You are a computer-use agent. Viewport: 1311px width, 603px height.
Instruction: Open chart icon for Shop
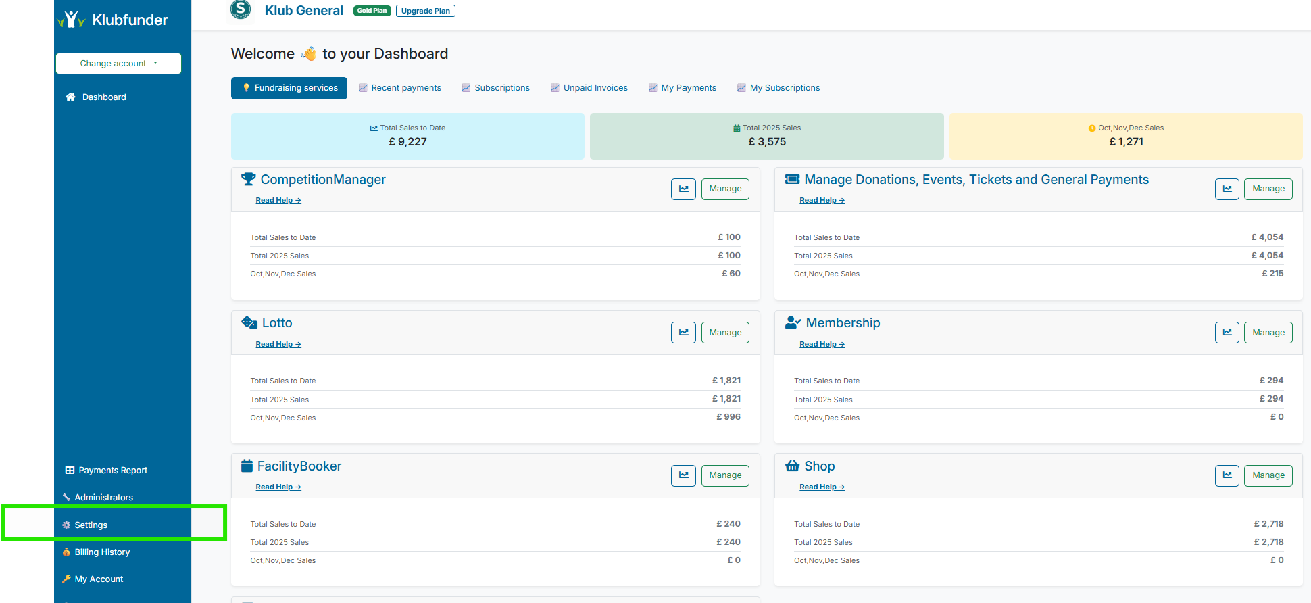pyautogui.click(x=1227, y=475)
